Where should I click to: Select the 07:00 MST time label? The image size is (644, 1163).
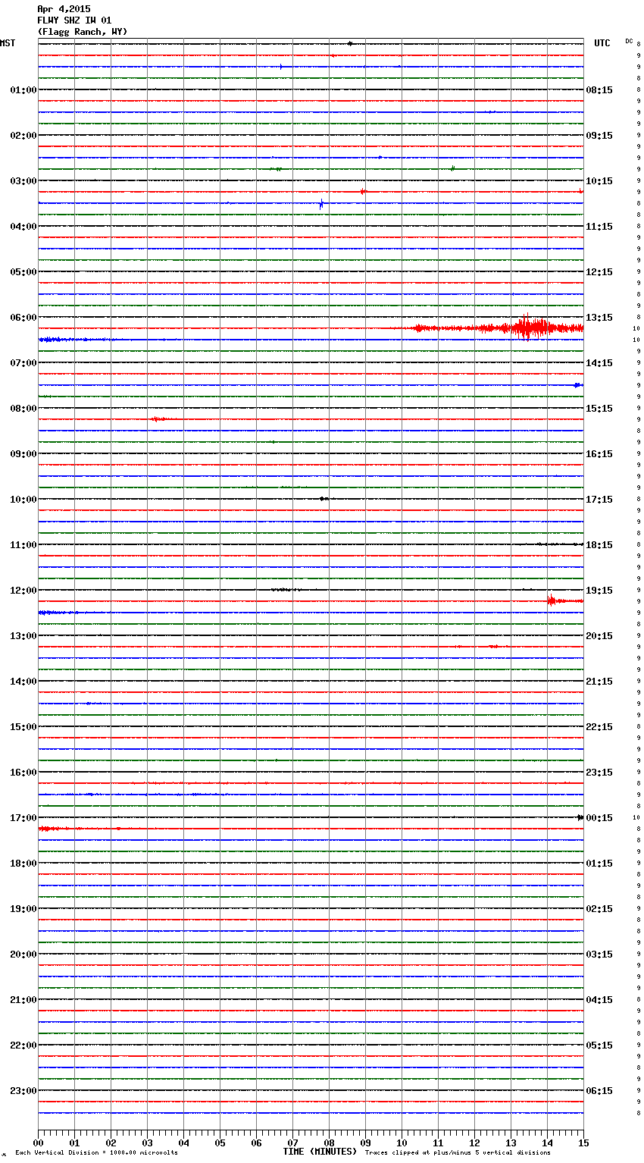pyautogui.click(x=23, y=363)
